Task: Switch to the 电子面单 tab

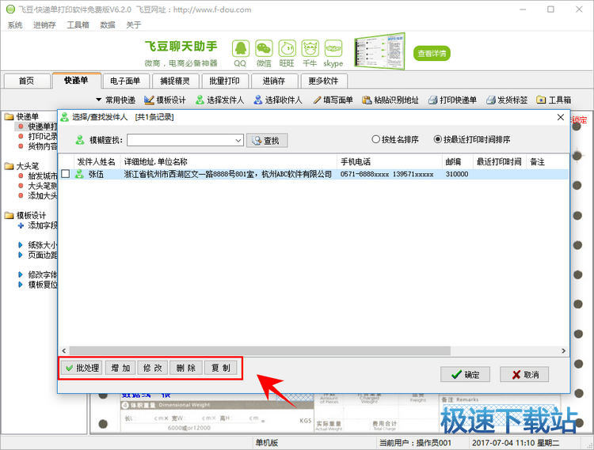Action: (x=125, y=81)
